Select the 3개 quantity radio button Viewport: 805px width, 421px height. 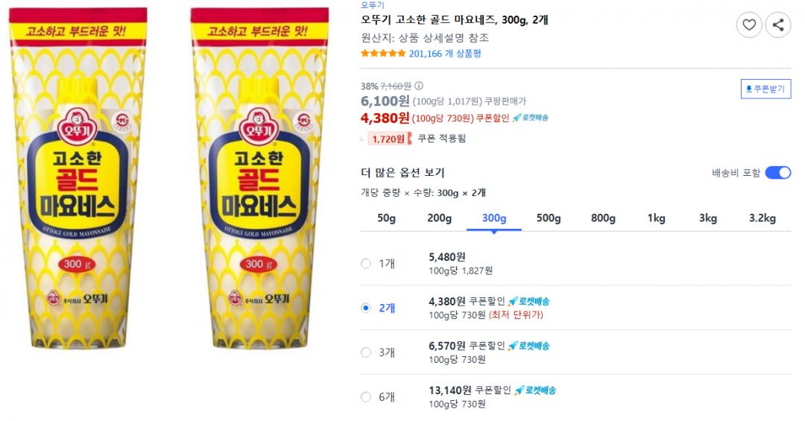pos(365,352)
